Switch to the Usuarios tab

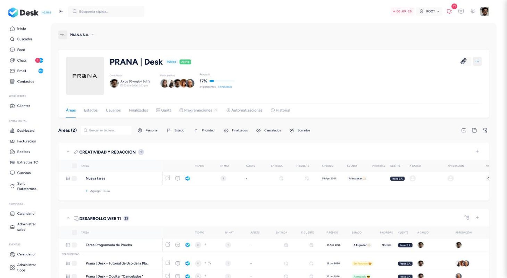pos(113,110)
